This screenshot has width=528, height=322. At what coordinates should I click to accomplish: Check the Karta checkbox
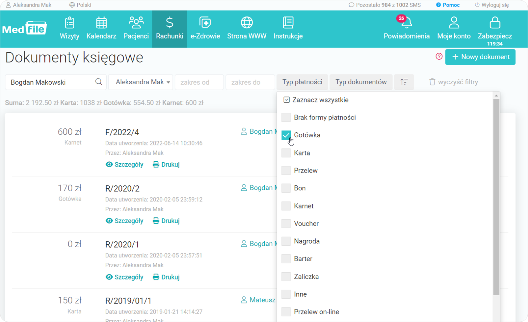286,153
